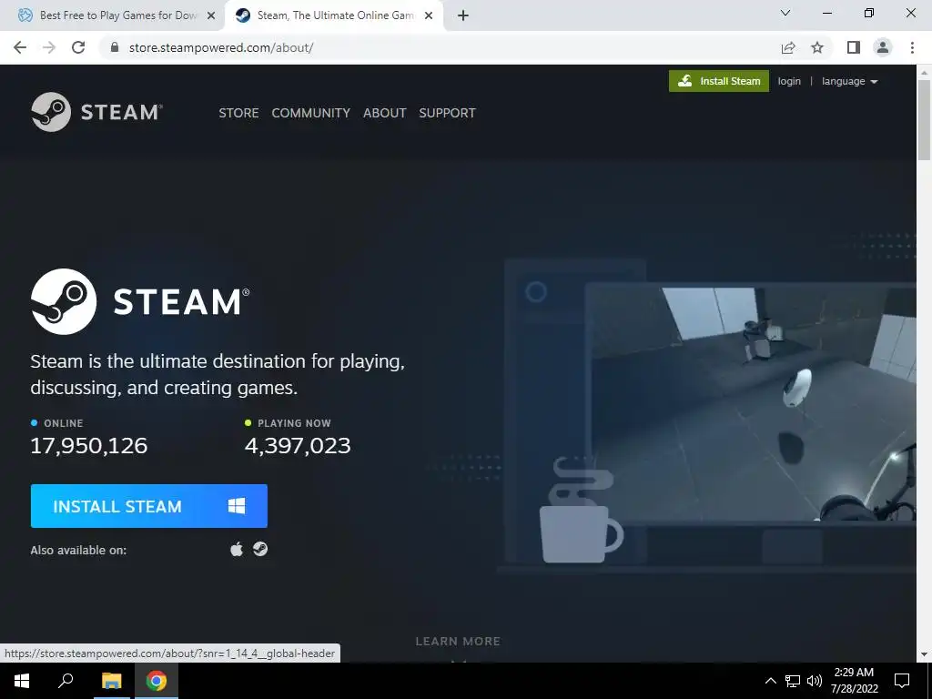Image resolution: width=932 pixels, height=699 pixels.
Task: Open a new browser tab
Action: click(463, 15)
